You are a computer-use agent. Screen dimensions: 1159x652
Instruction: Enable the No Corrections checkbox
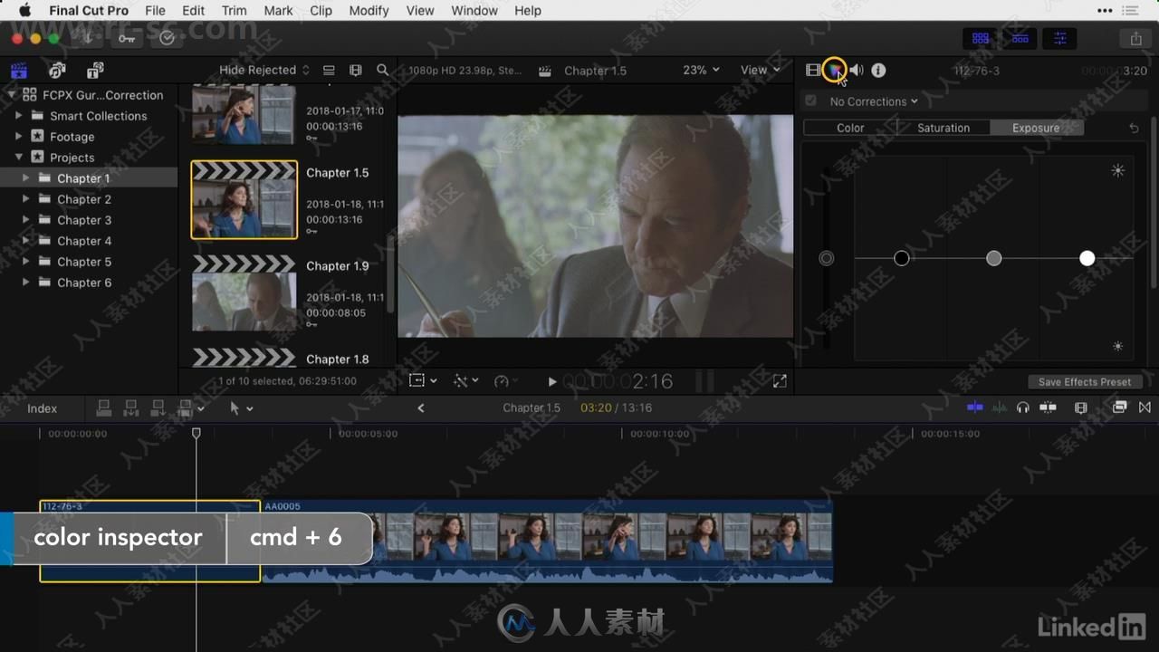pos(810,101)
